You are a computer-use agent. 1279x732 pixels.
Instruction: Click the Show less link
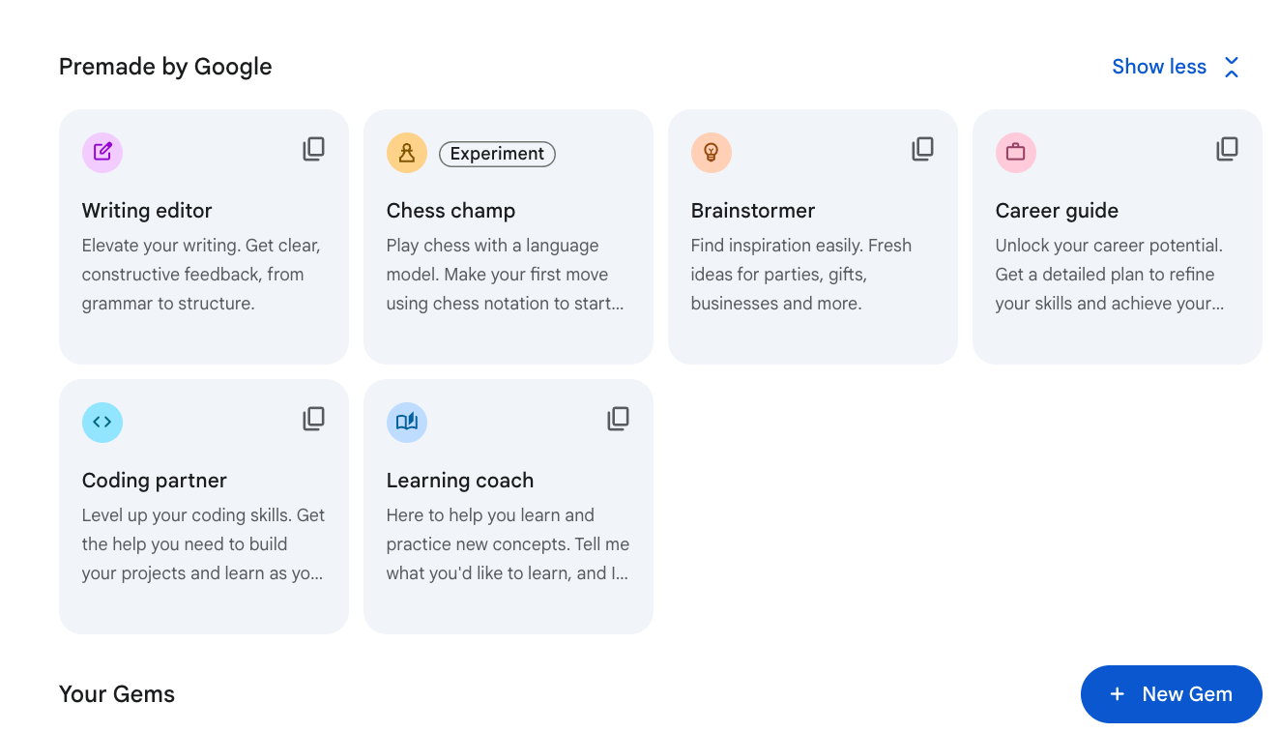(x=1159, y=67)
